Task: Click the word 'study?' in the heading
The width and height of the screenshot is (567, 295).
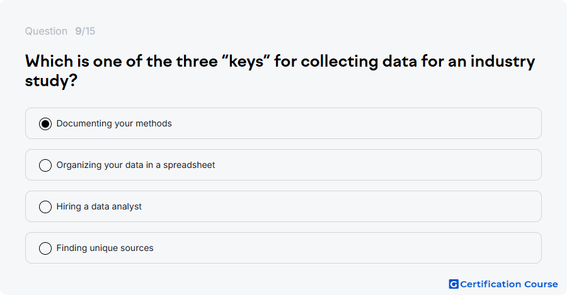Action: click(51, 81)
